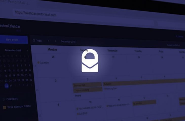Select the Work calendar Emma label

coord(19,107)
